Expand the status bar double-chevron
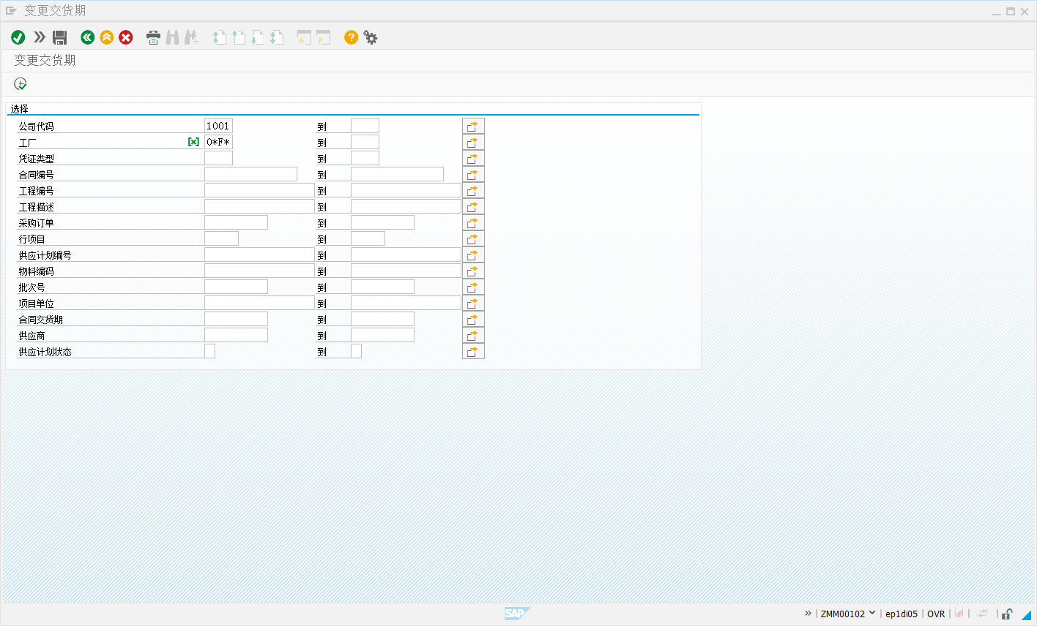 (x=808, y=613)
